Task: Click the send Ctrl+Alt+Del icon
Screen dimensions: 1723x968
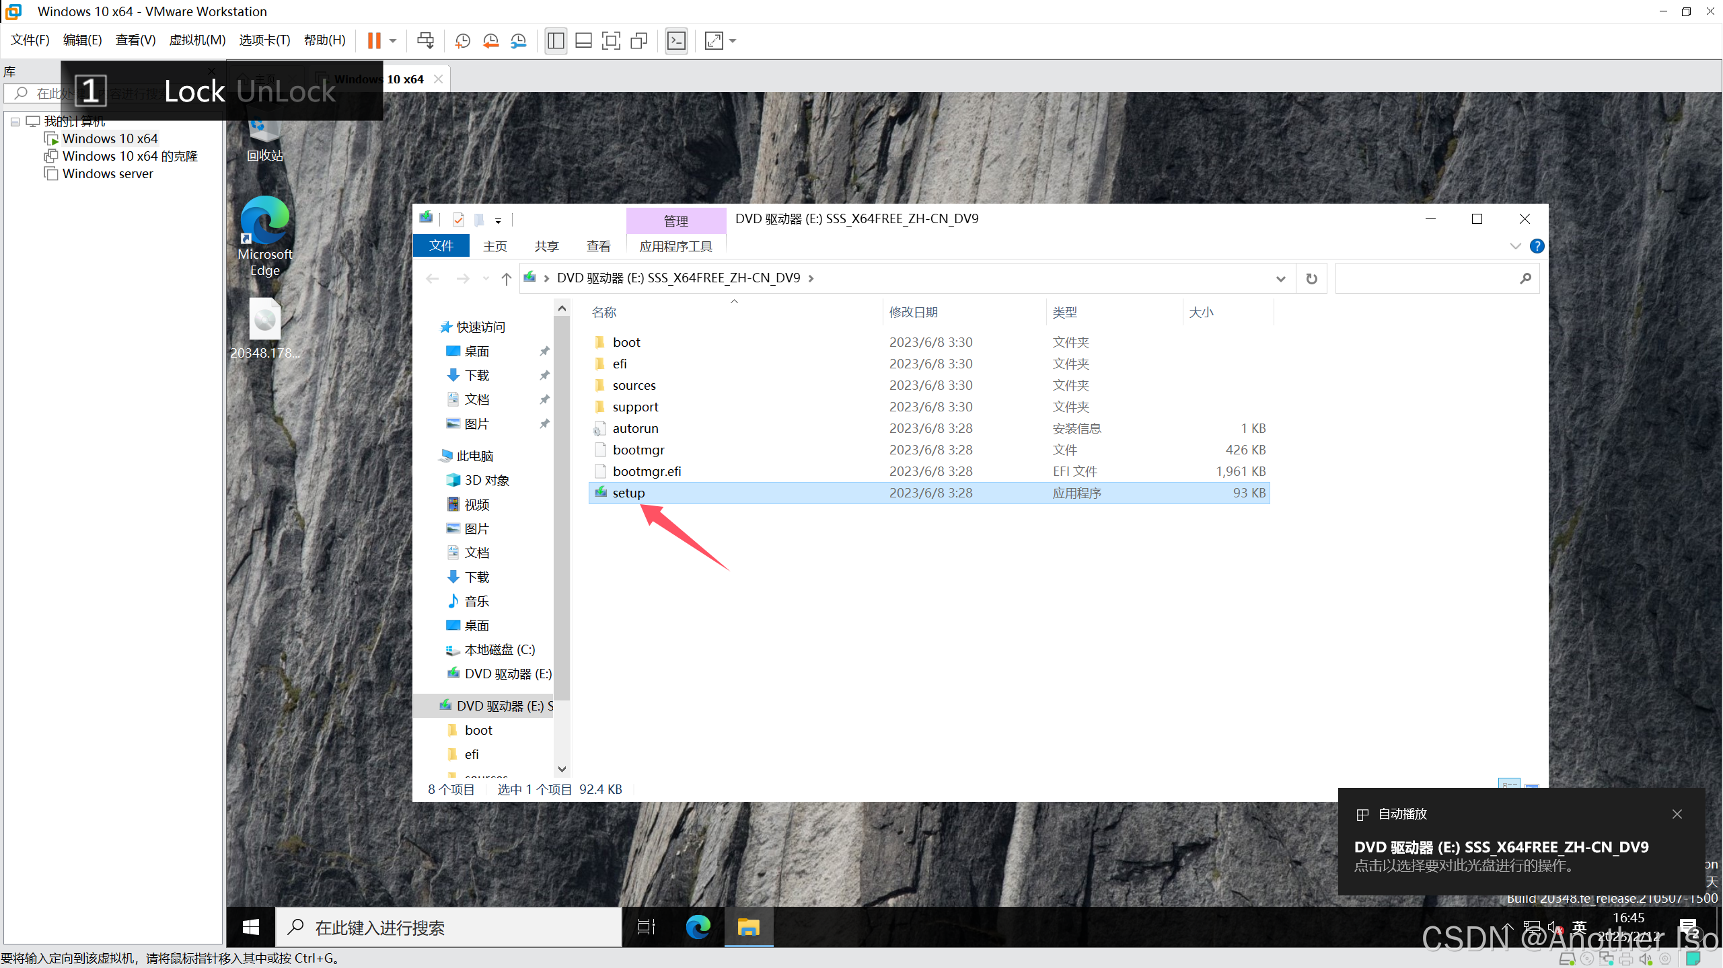Action: [x=425, y=41]
